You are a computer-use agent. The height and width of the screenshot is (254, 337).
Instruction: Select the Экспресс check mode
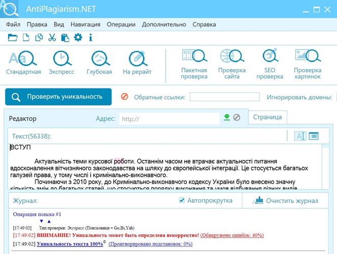[x=62, y=62]
